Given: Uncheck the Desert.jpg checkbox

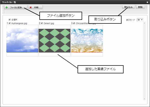Looking at the screenshot, I should click(42, 23).
